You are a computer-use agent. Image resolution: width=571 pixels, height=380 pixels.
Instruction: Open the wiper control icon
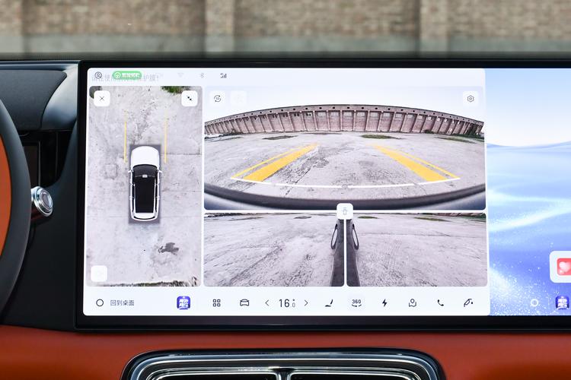coord(468,302)
